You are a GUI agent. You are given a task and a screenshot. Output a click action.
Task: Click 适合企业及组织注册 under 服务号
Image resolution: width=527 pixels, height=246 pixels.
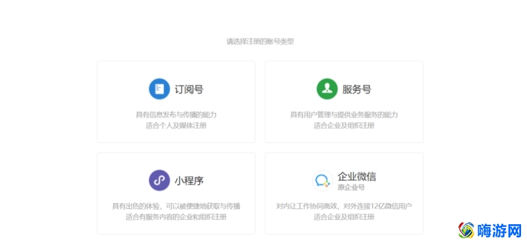pos(344,125)
